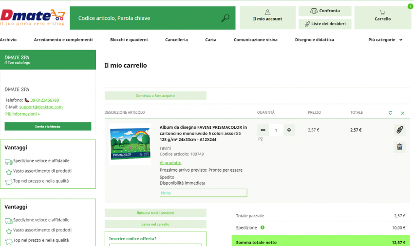Click the offer code input field

(155, 245)
